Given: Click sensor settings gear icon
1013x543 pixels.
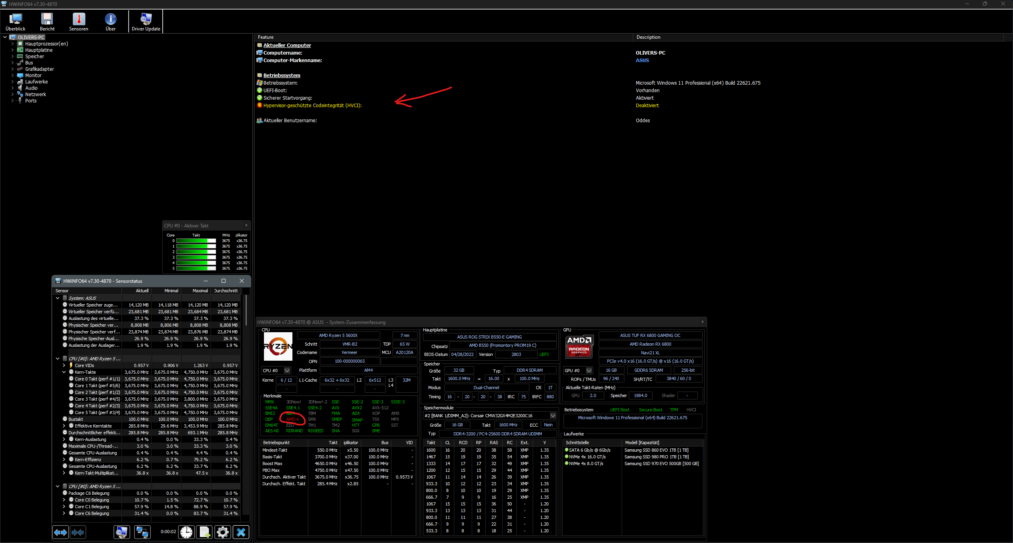Looking at the screenshot, I should click(222, 532).
